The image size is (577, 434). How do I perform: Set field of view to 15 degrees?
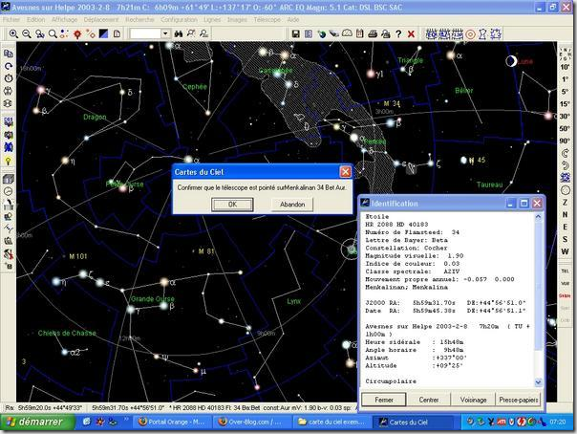click(x=565, y=104)
